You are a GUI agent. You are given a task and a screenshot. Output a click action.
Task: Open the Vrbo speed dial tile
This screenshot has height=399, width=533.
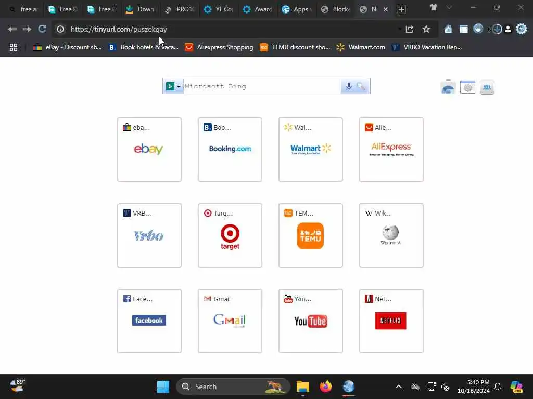pos(149,235)
